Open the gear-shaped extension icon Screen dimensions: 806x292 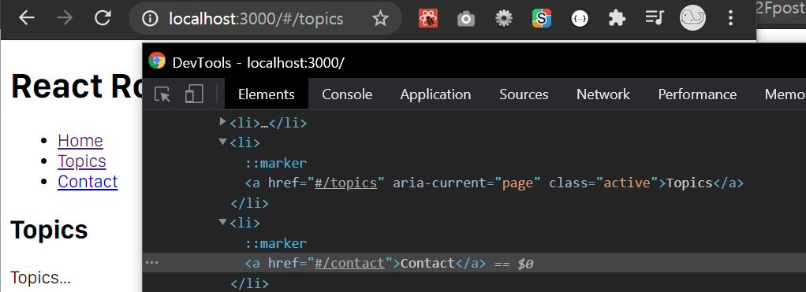(x=504, y=18)
